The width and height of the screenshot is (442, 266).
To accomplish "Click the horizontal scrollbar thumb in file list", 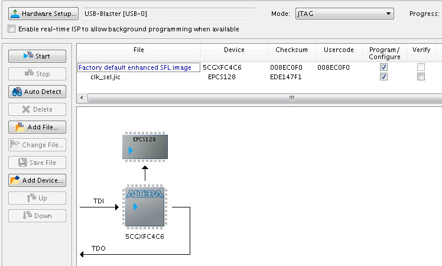I will click(265, 98).
